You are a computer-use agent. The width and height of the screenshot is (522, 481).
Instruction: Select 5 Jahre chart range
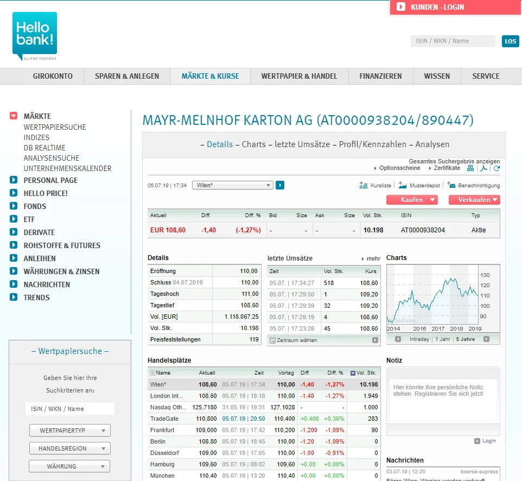pos(466,339)
